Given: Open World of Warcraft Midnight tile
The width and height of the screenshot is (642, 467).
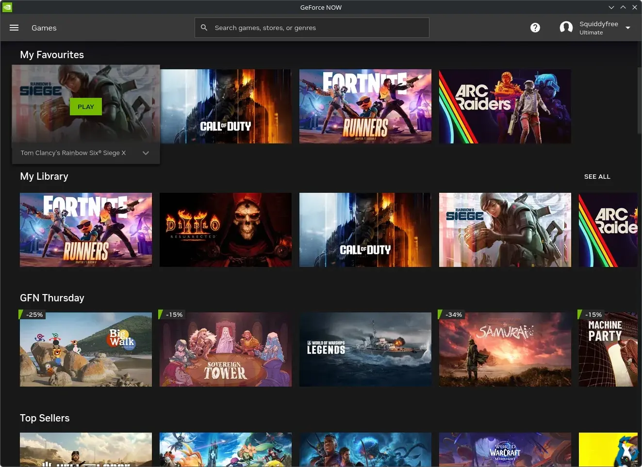Looking at the screenshot, I should 505,450.
